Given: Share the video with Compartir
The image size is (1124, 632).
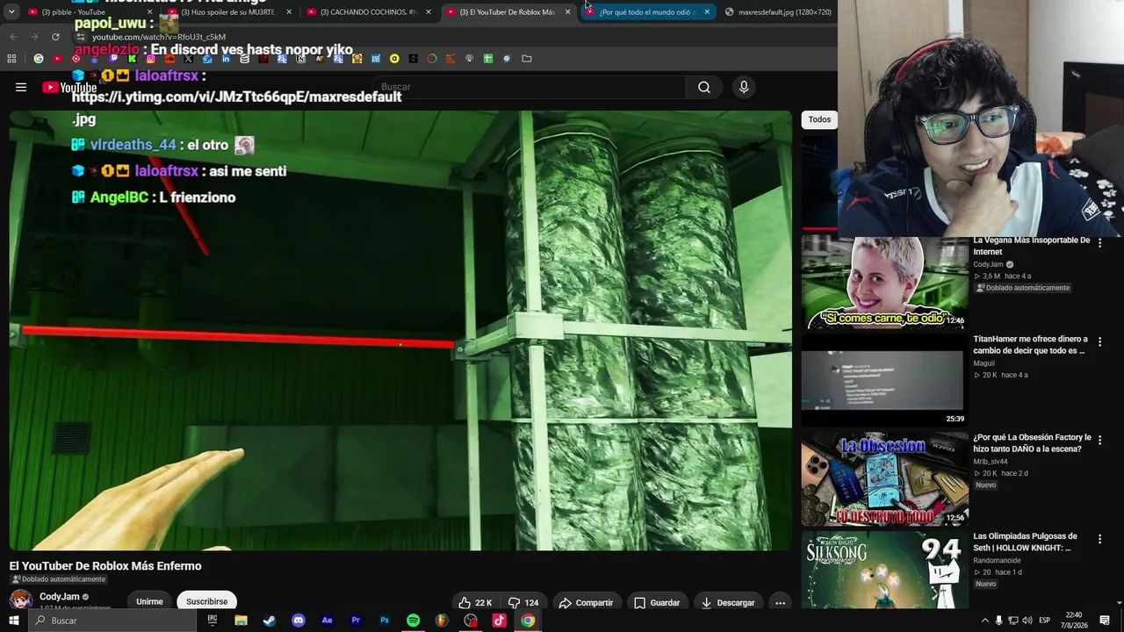Looking at the screenshot, I should (586, 602).
